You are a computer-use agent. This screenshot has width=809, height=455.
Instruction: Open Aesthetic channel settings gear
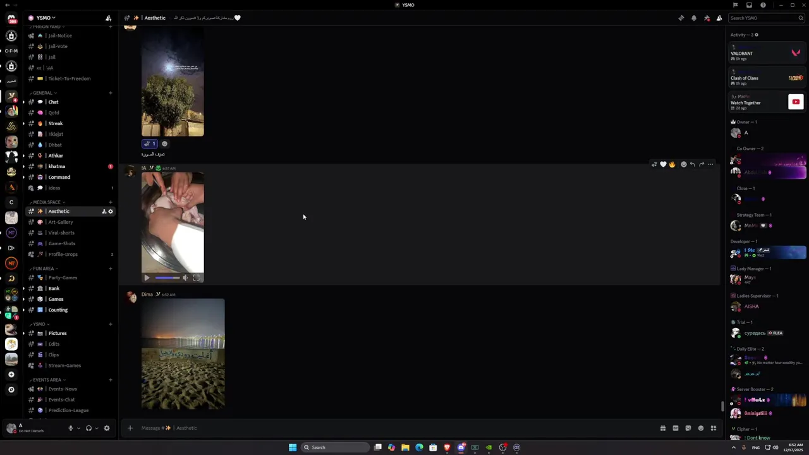(x=111, y=211)
